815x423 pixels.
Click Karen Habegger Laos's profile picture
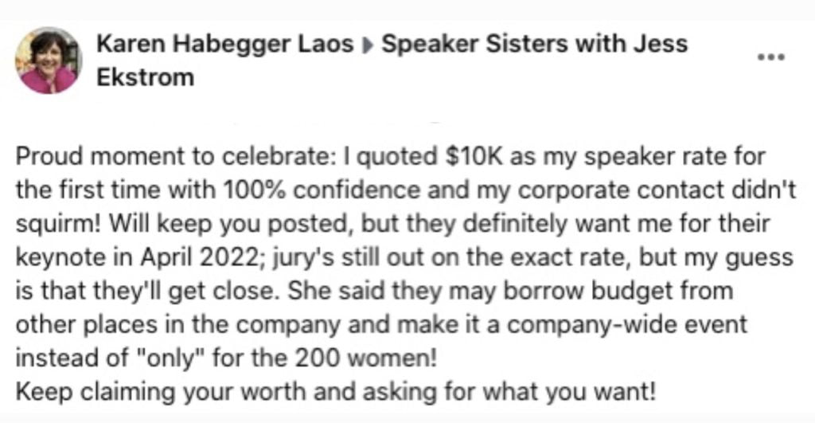click(x=49, y=61)
